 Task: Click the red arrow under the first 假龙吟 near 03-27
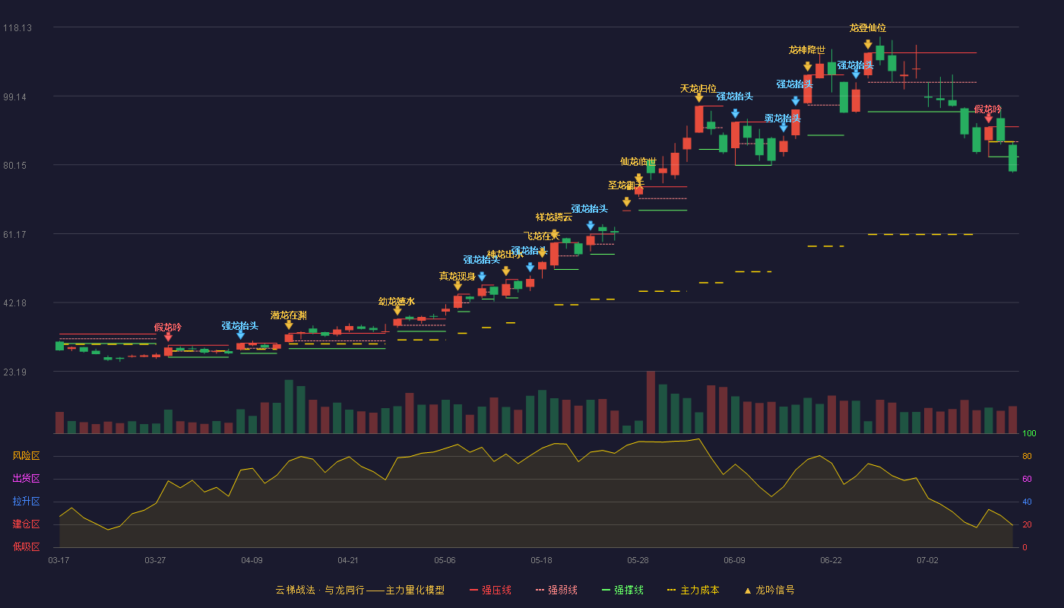[x=168, y=337]
